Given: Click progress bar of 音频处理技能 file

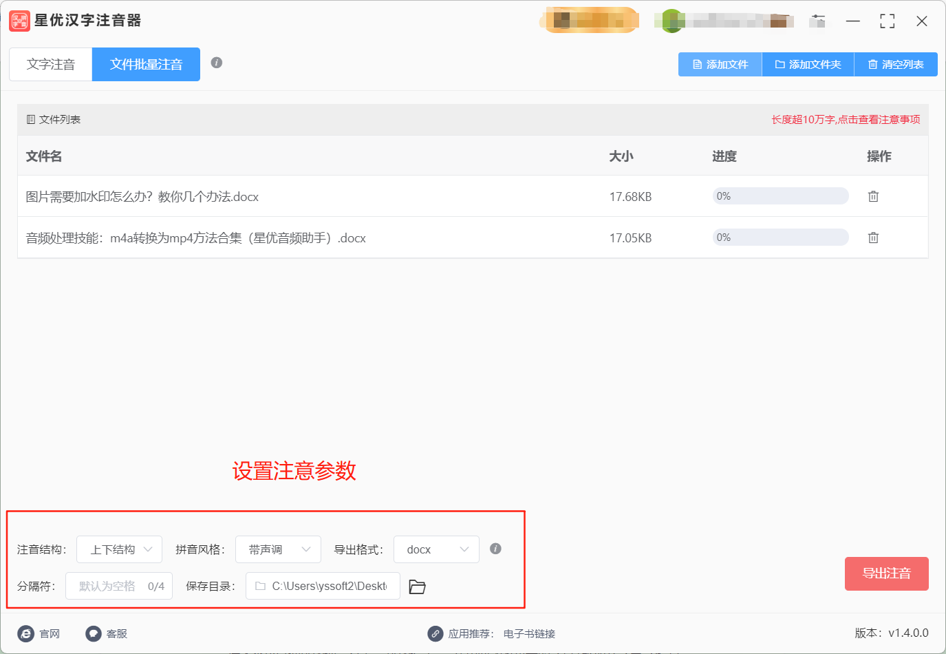Looking at the screenshot, I should (x=781, y=238).
